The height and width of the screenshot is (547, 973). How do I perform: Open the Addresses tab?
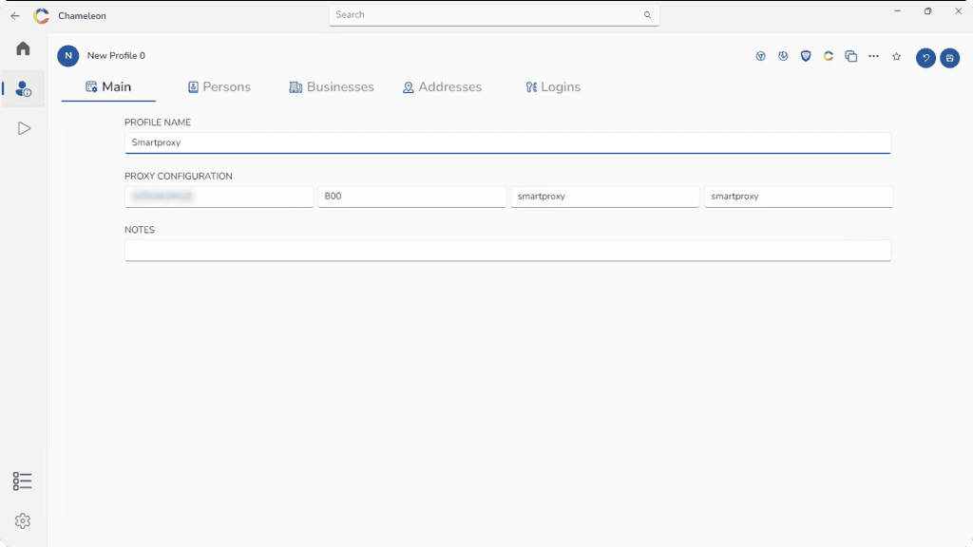(x=442, y=87)
